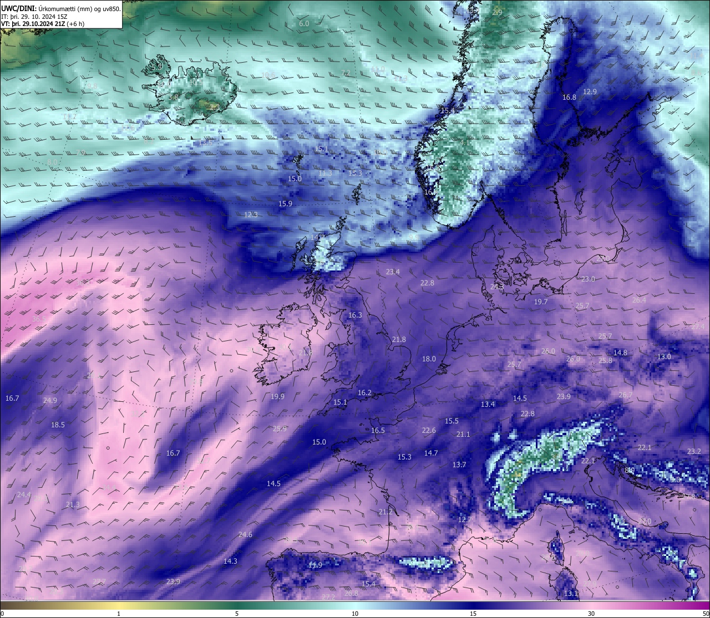This screenshot has height=618, width=710.
Task: Click the 26.4 value label
Action: [639, 300]
